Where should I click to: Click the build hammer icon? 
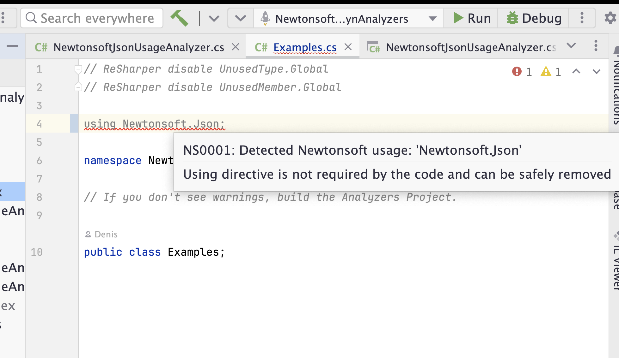179,18
